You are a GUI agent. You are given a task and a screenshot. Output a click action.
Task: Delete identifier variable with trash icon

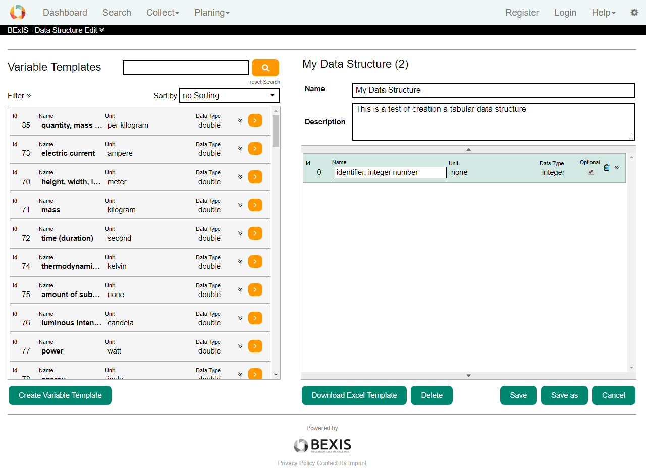607,168
